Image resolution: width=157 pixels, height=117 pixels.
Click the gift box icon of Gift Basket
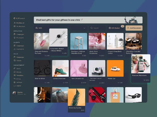click(x=110, y=28)
